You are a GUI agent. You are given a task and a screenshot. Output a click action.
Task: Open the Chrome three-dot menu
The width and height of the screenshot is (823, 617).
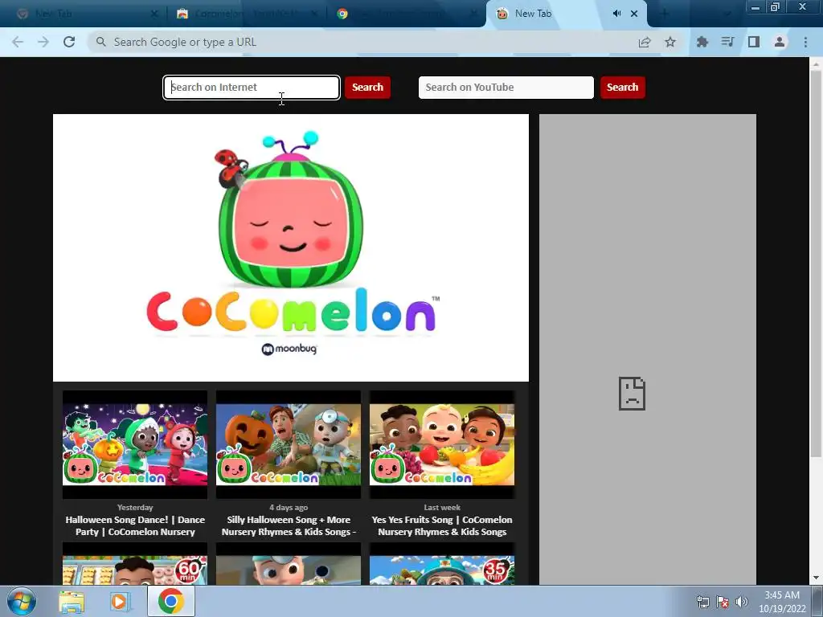805,42
